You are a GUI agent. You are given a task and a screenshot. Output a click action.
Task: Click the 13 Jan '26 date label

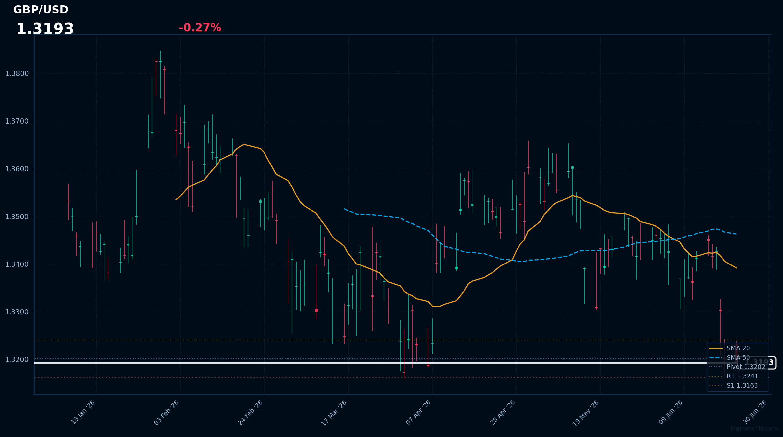pos(83,412)
